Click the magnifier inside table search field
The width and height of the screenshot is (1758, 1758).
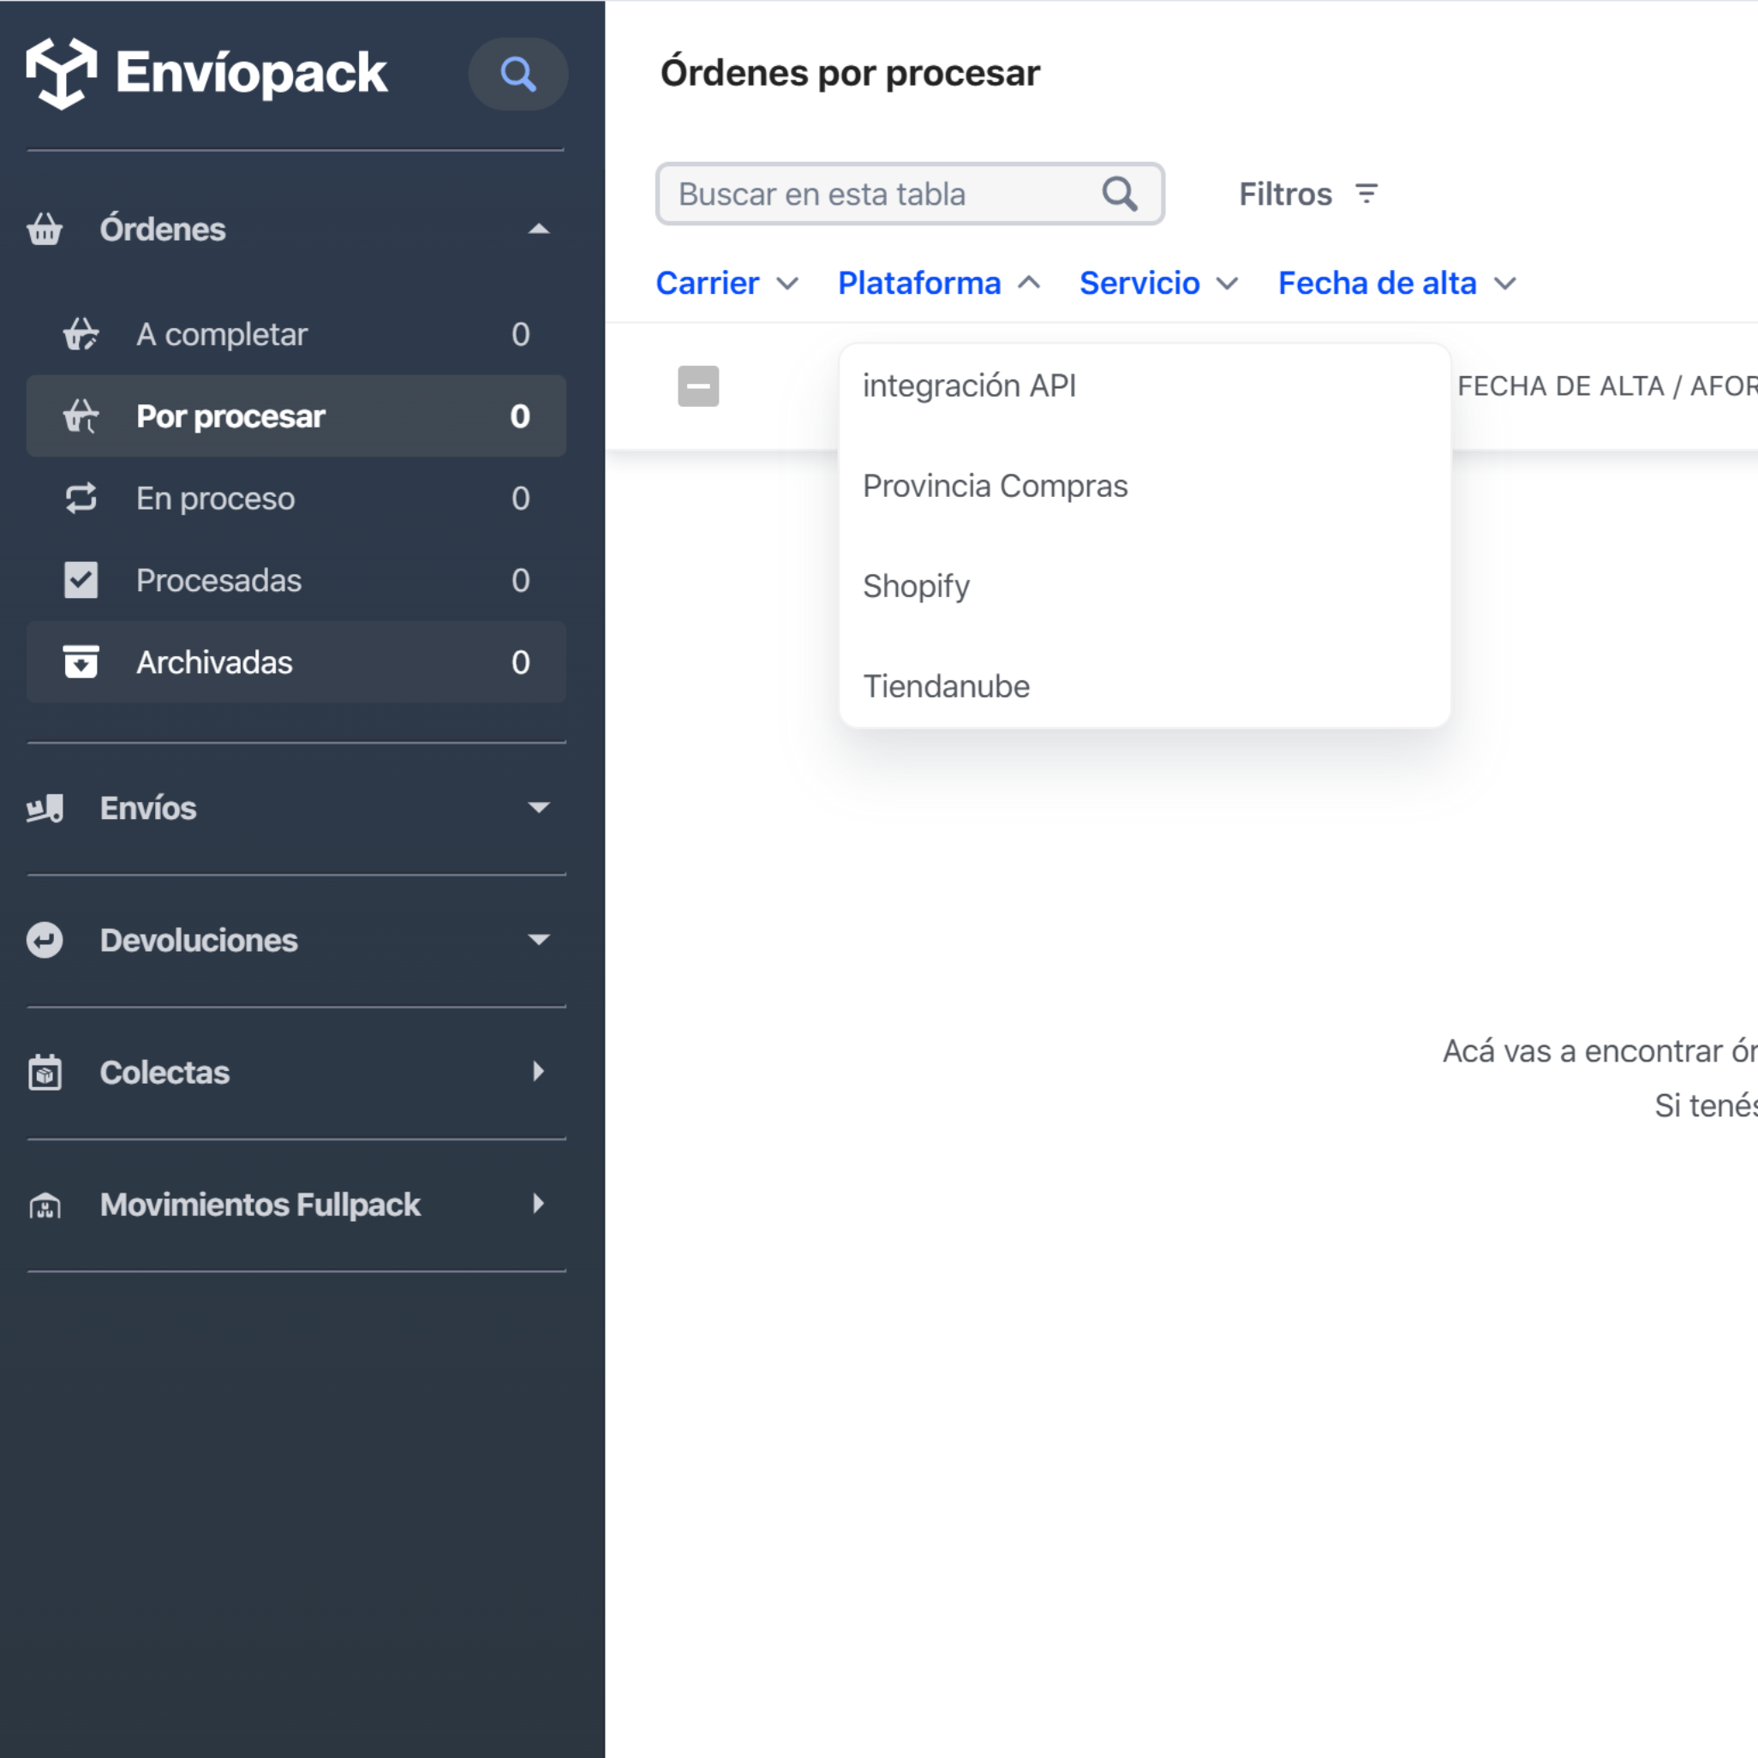click(x=1118, y=194)
